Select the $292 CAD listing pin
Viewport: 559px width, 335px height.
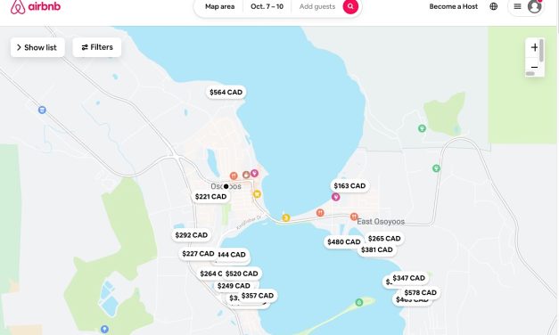point(192,235)
